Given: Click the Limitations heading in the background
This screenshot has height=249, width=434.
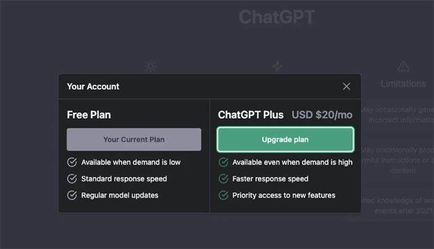Looking at the screenshot, I should (x=404, y=84).
